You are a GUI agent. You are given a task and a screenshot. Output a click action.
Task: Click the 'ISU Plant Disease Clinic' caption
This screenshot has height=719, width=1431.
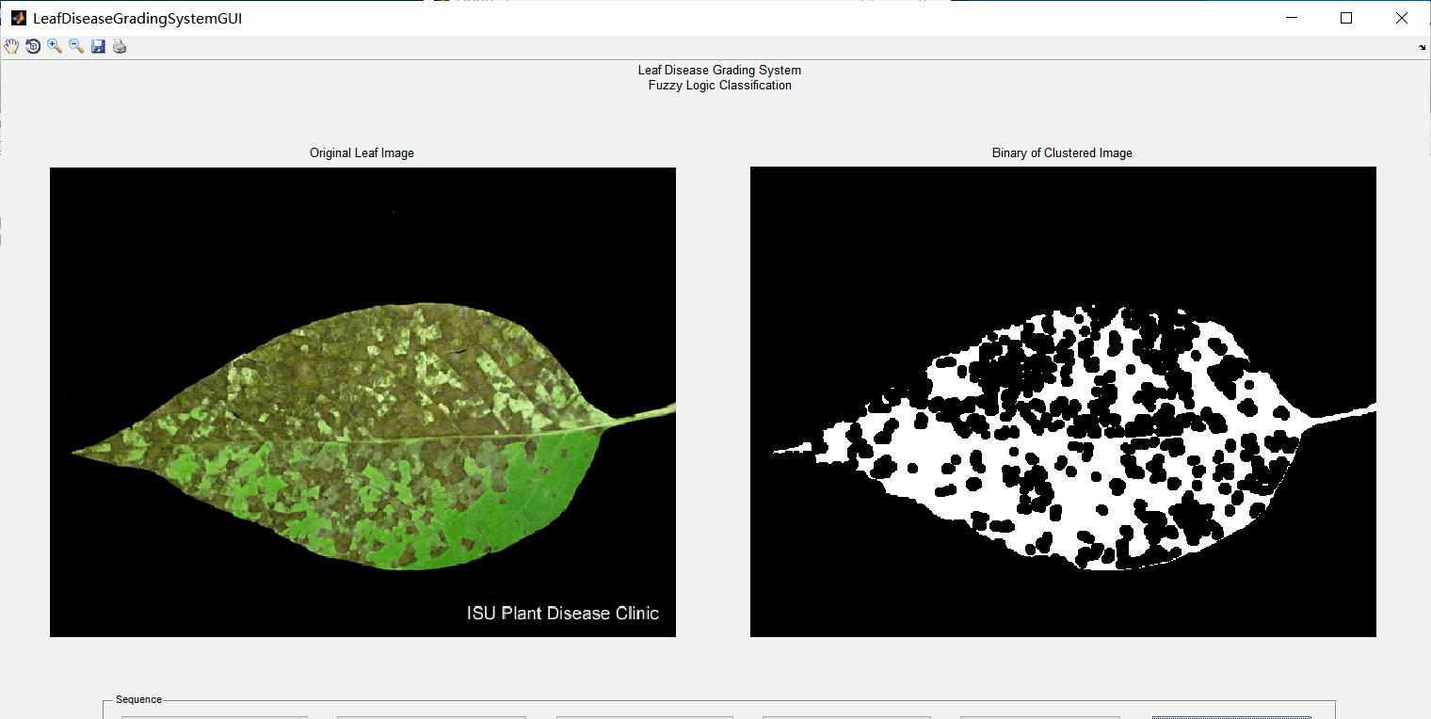pos(563,613)
